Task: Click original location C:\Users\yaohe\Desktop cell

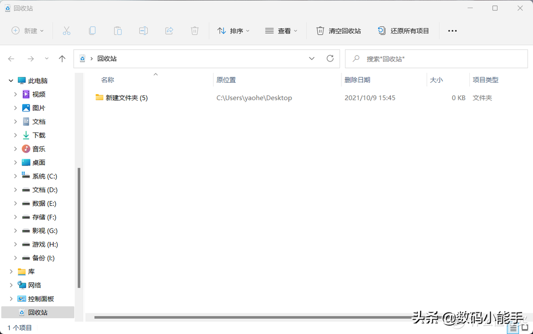Action: [254, 98]
